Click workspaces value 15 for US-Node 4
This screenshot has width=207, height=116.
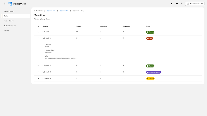pyautogui.click(x=124, y=72)
